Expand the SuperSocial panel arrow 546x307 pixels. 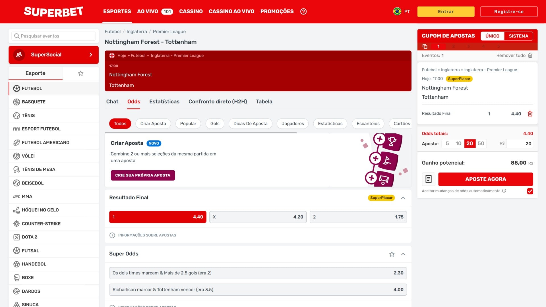tap(90, 55)
